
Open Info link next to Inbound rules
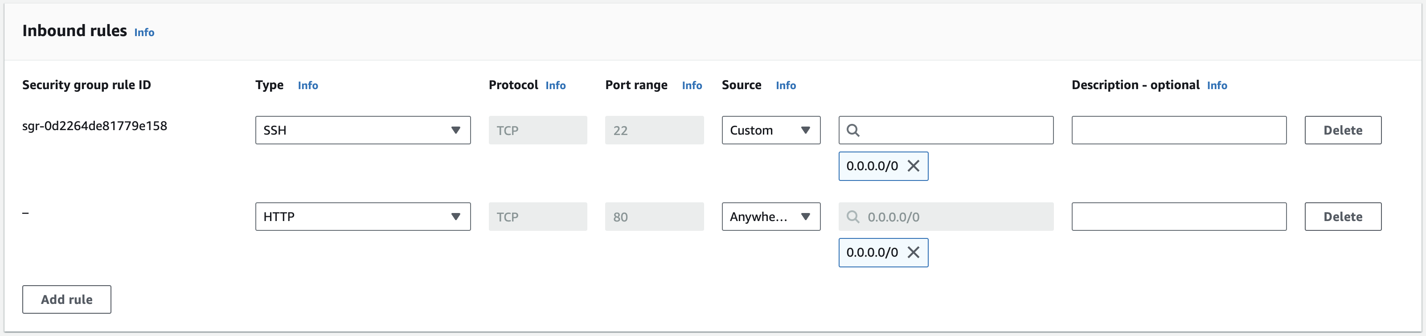[x=144, y=33]
